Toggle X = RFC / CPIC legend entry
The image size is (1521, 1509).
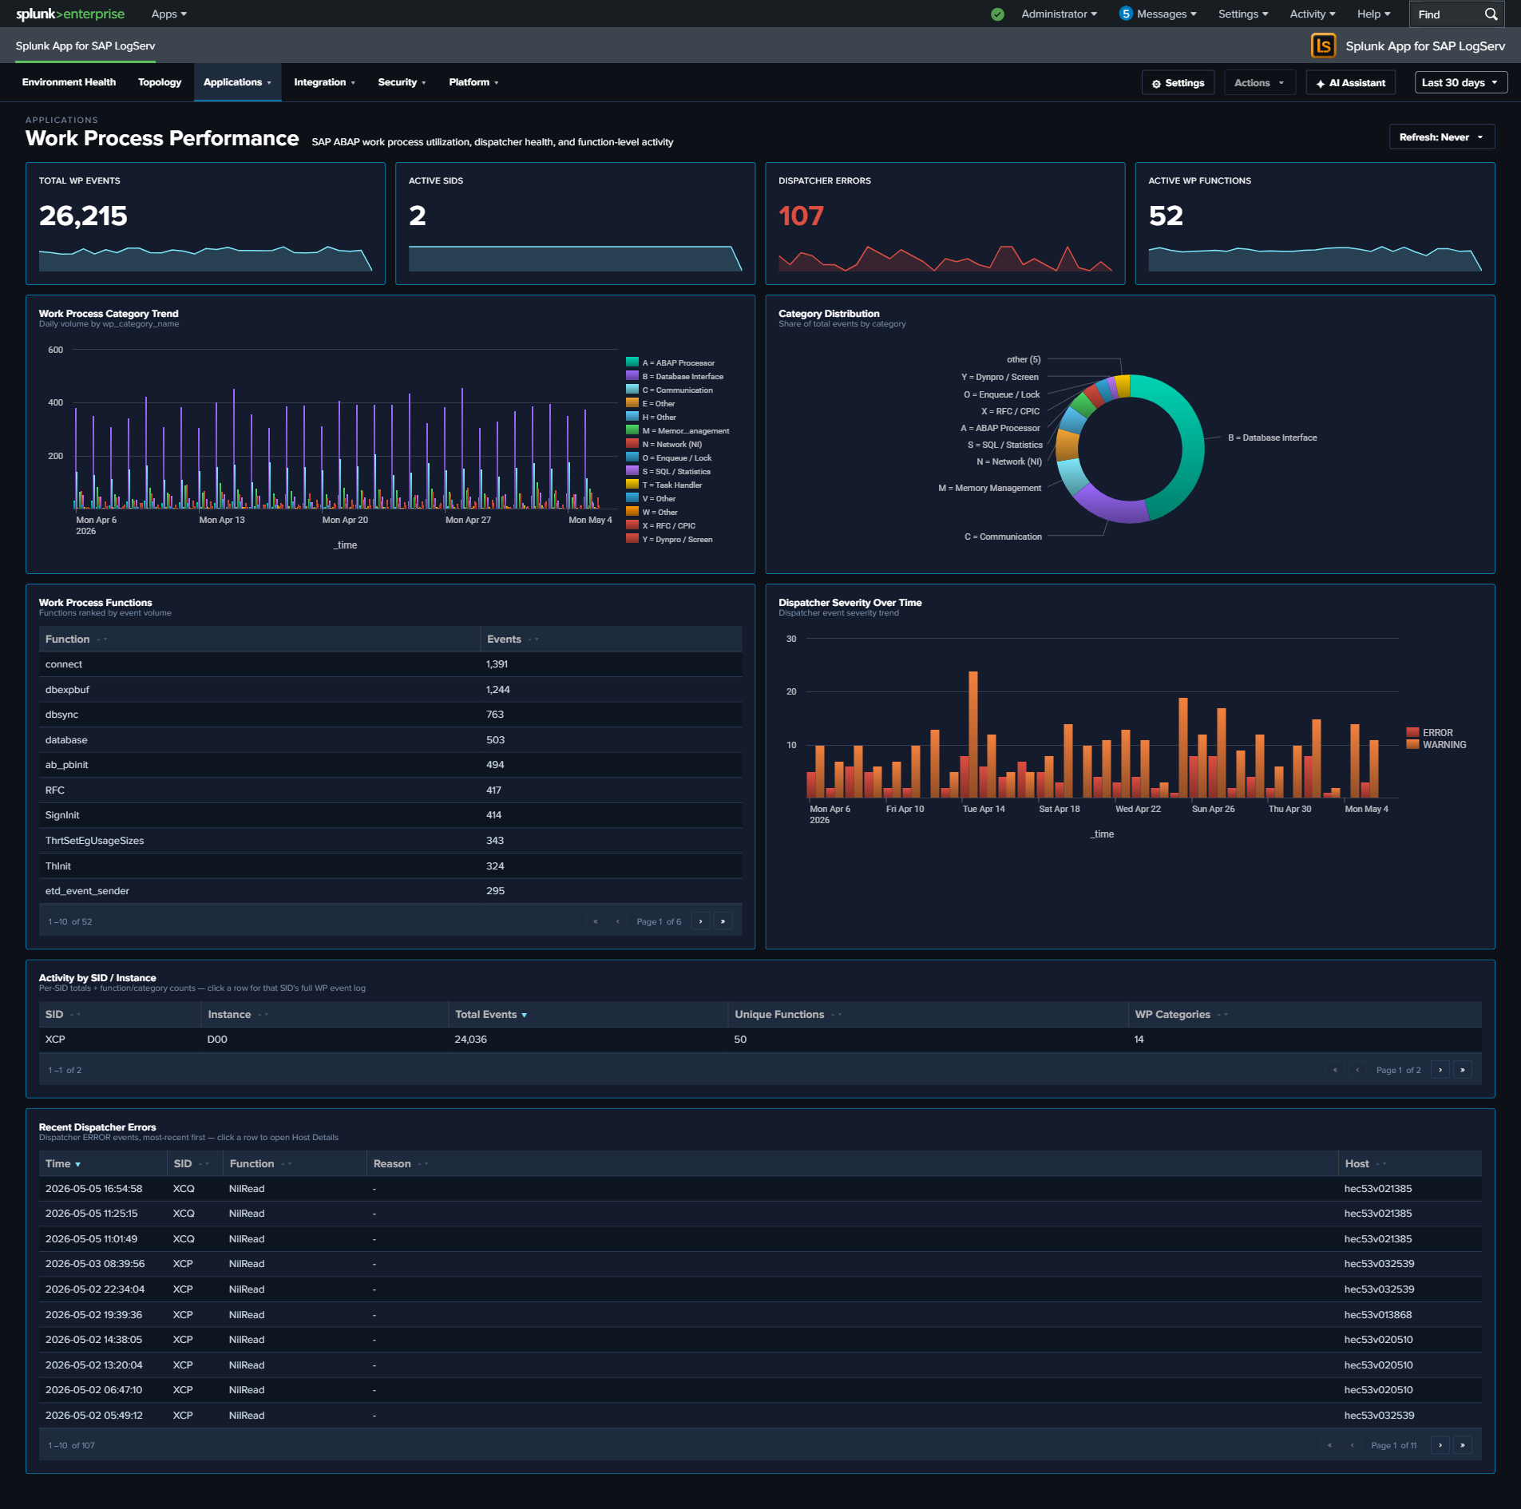[x=661, y=525]
